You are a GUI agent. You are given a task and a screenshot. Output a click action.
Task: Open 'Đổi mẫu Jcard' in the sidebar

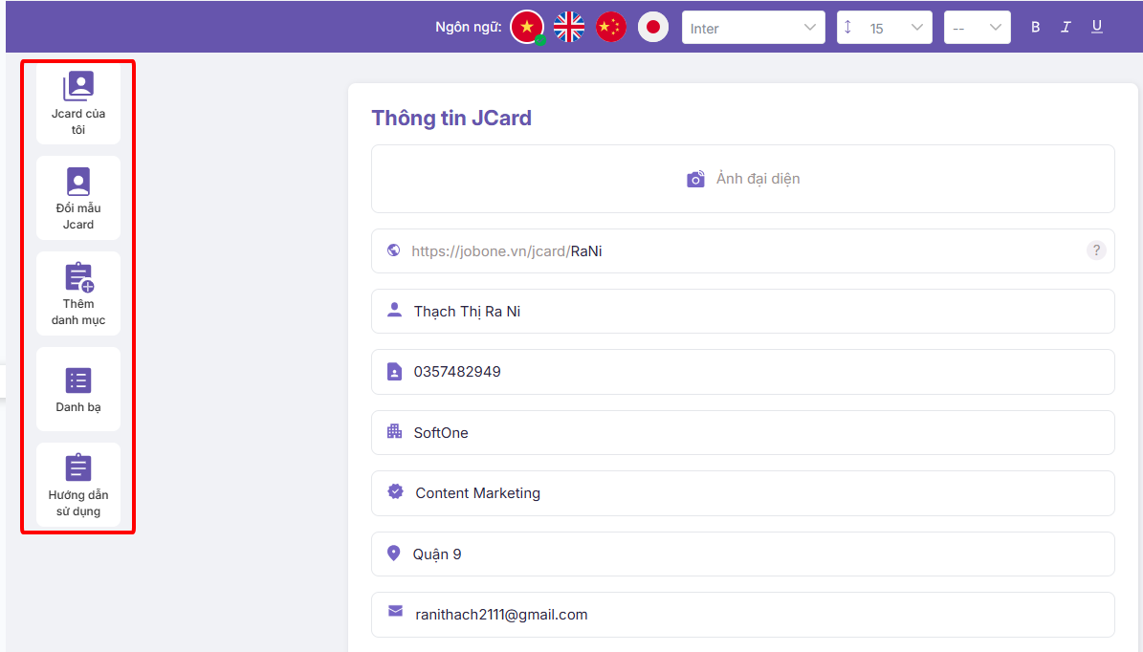78,198
